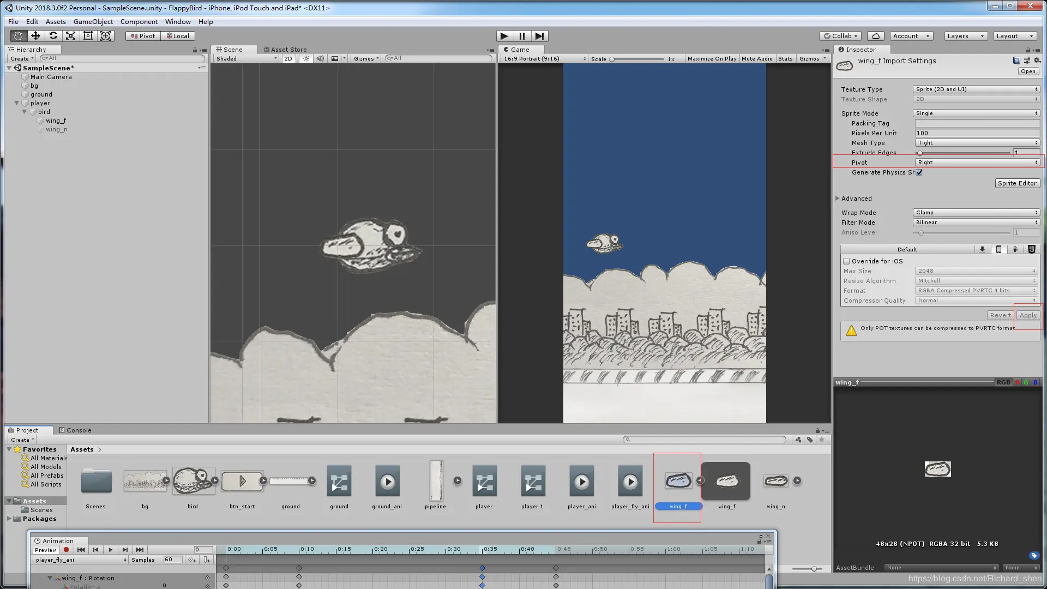Enable animation record button
Screen dimensions: 1047x589
click(x=66, y=550)
